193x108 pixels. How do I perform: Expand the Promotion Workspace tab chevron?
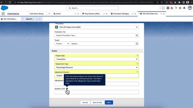click(x=132, y=14)
